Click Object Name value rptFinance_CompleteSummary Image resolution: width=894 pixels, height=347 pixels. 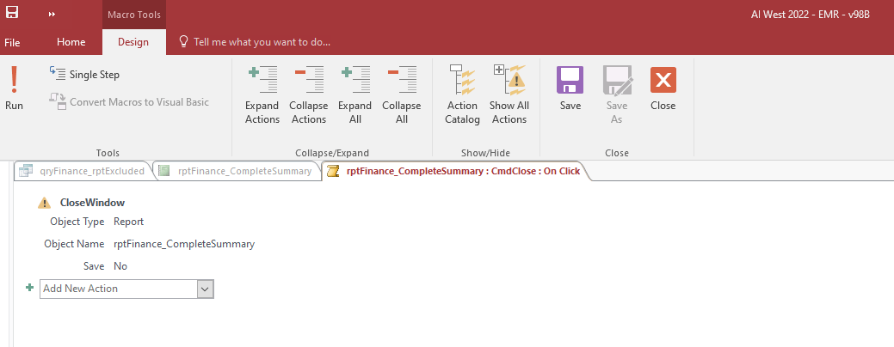click(x=184, y=244)
